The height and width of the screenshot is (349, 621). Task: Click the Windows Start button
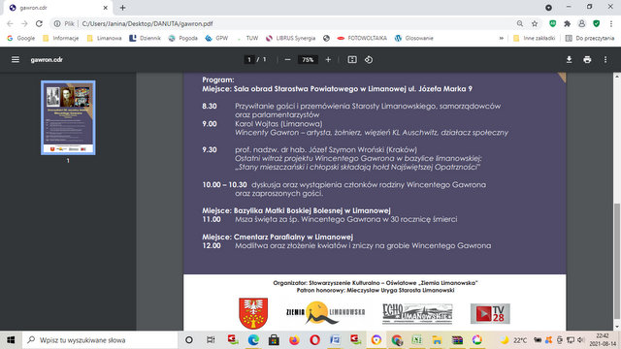click(x=11, y=340)
